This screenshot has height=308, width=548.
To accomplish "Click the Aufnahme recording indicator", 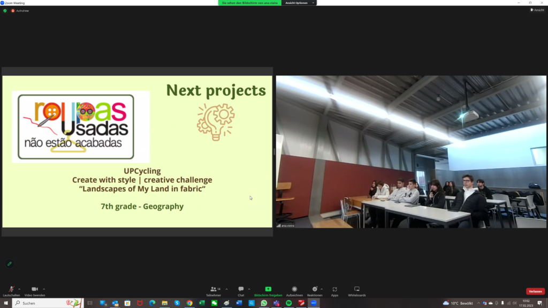I will click(x=20, y=10).
